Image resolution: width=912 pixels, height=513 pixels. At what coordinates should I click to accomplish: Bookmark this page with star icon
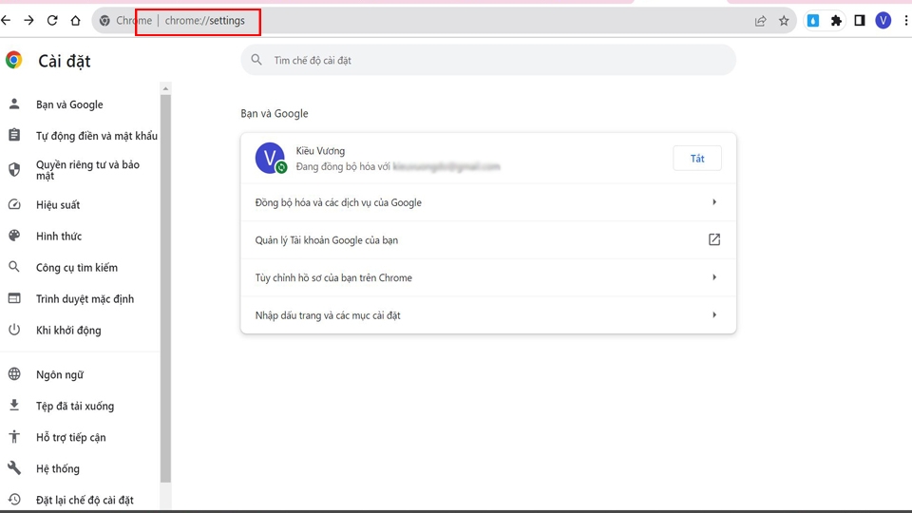pyautogui.click(x=784, y=21)
